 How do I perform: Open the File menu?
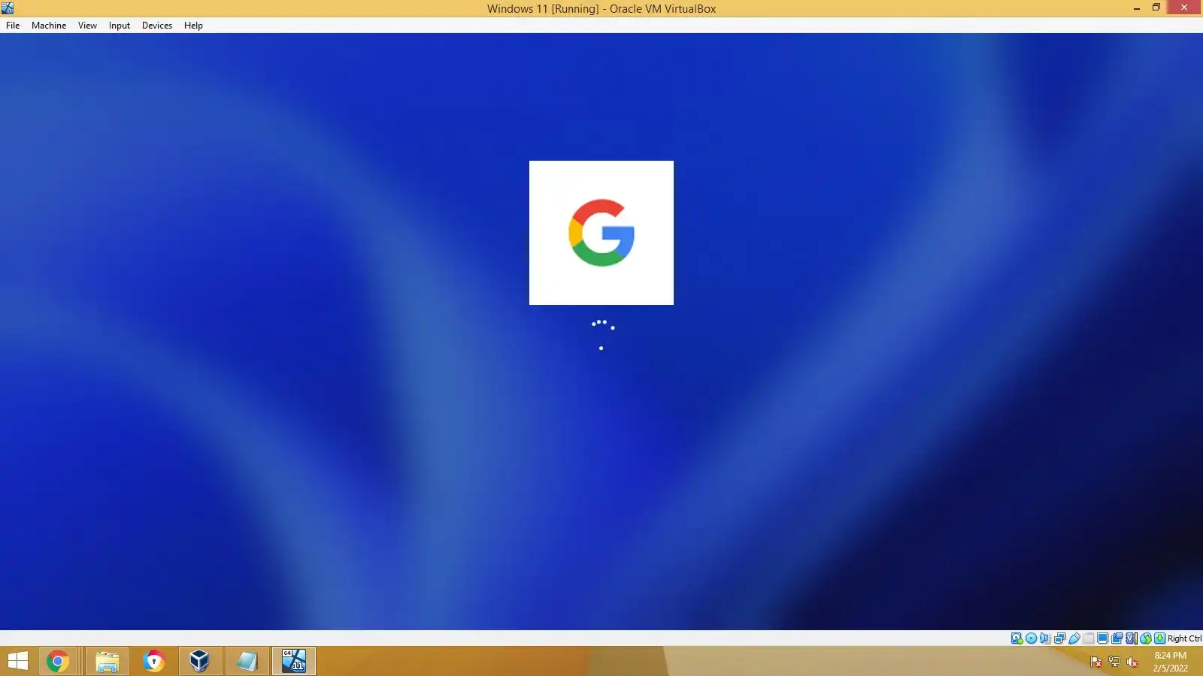pyautogui.click(x=13, y=25)
